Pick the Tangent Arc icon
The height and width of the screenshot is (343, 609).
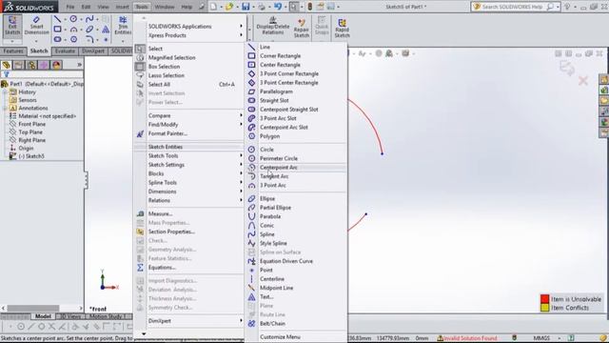click(x=251, y=176)
